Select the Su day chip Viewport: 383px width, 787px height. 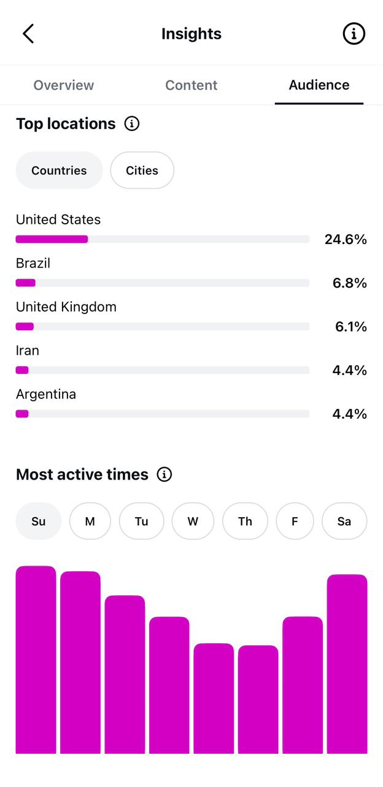pos(39,521)
